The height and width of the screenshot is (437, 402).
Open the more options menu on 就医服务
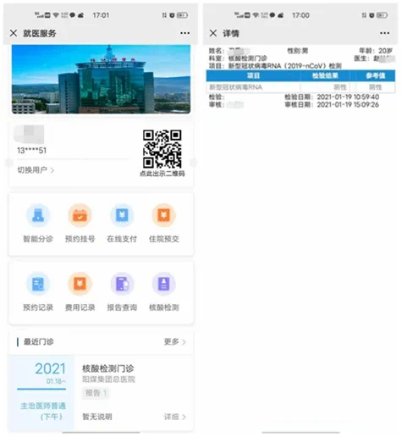(x=184, y=33)
